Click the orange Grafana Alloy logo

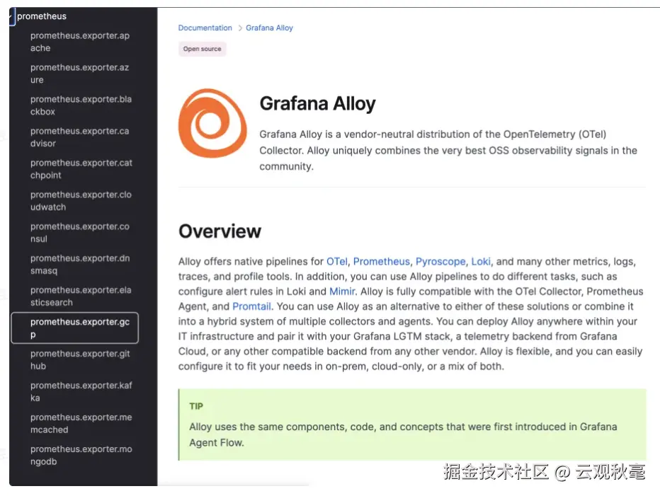[x=212, y=123]
